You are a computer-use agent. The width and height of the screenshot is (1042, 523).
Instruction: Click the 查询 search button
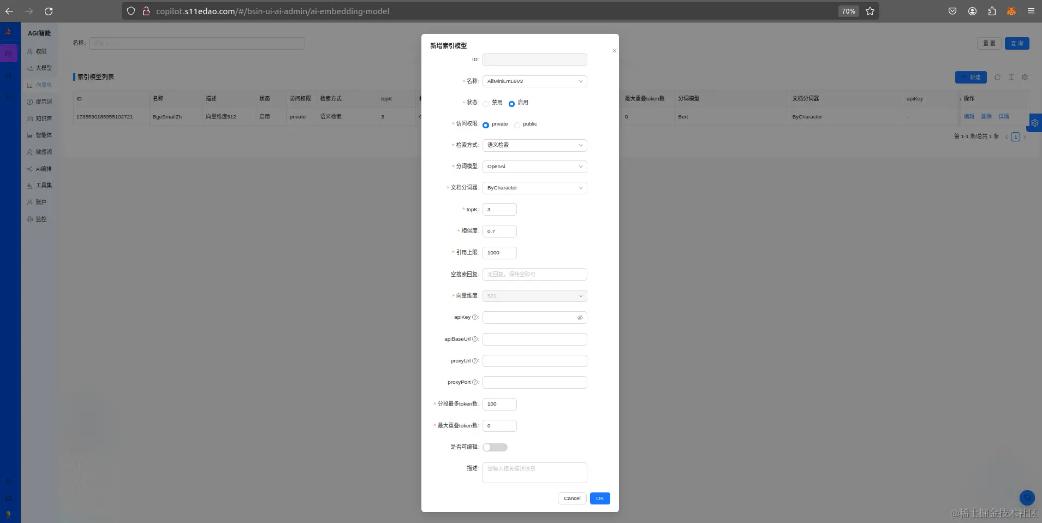(x=1017, y=44)
